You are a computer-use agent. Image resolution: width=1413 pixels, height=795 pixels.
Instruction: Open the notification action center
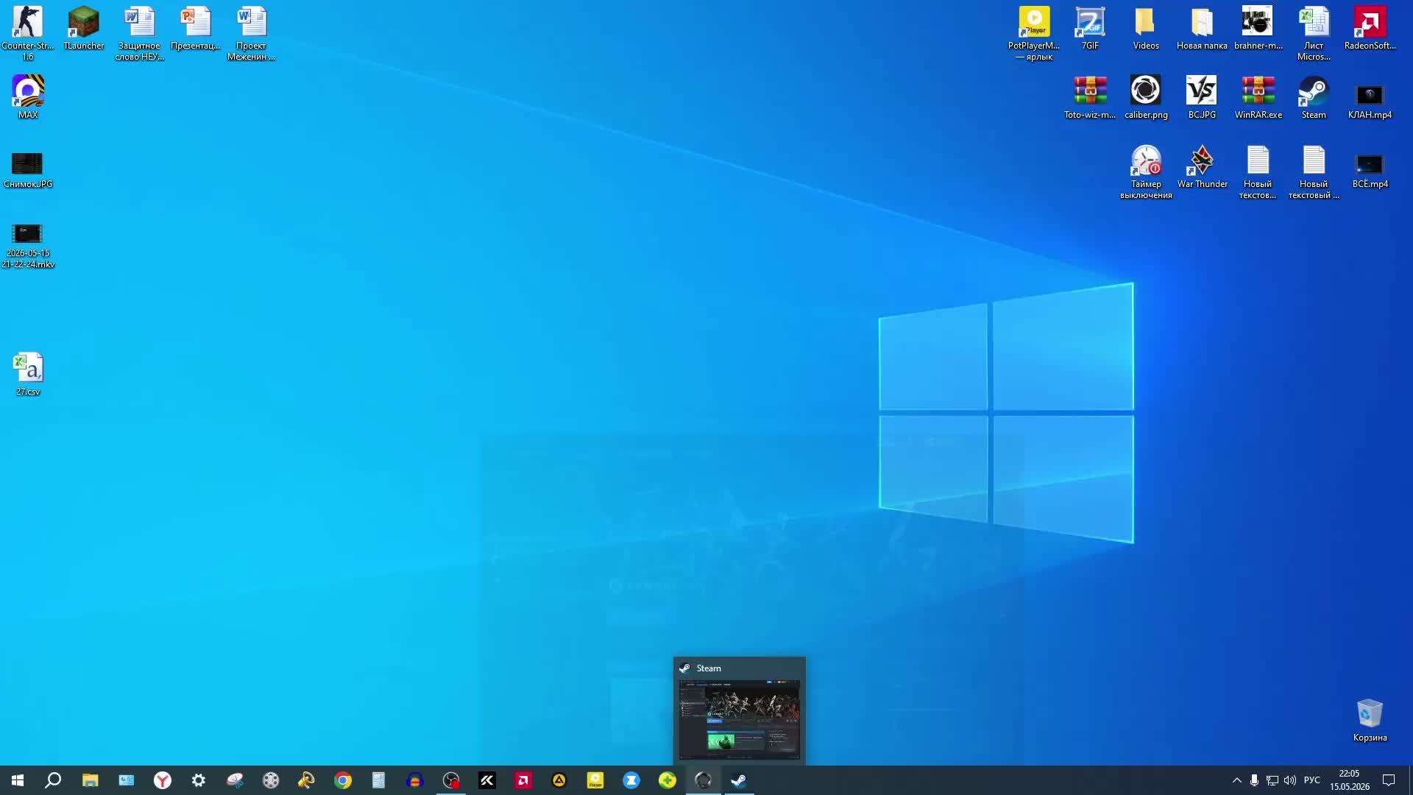[1389, 780]
